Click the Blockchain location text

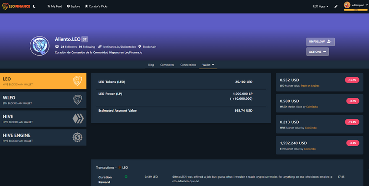(x=149, y=46)
